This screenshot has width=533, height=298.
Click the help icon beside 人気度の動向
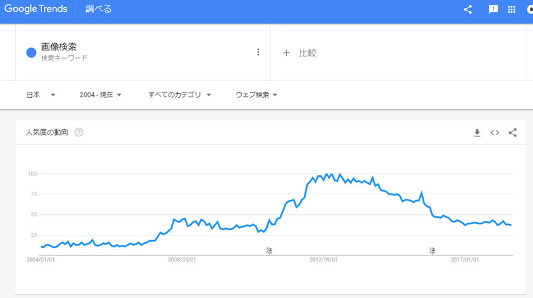click(79, 132)
